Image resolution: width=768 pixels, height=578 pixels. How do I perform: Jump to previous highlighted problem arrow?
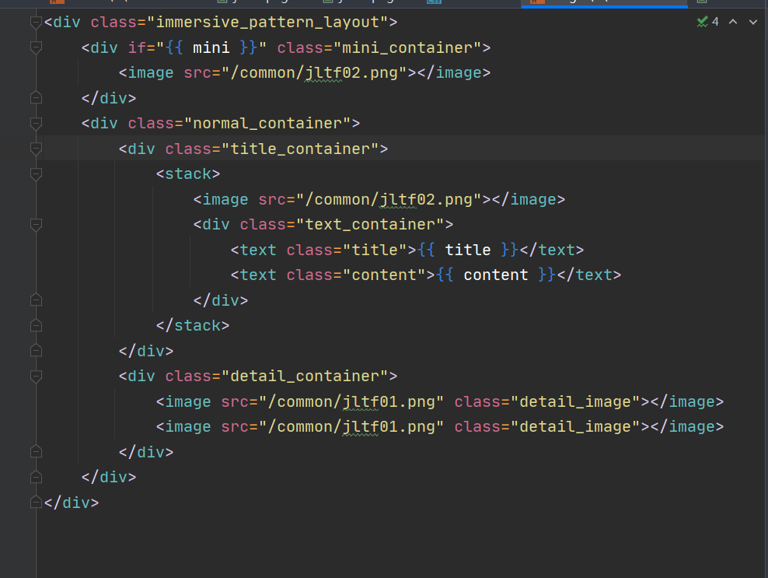733,22
